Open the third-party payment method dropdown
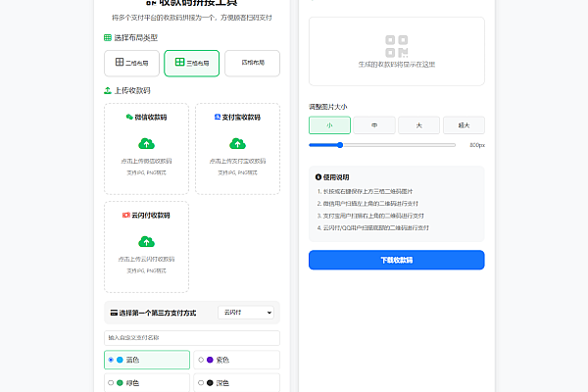 coord(246,313)
